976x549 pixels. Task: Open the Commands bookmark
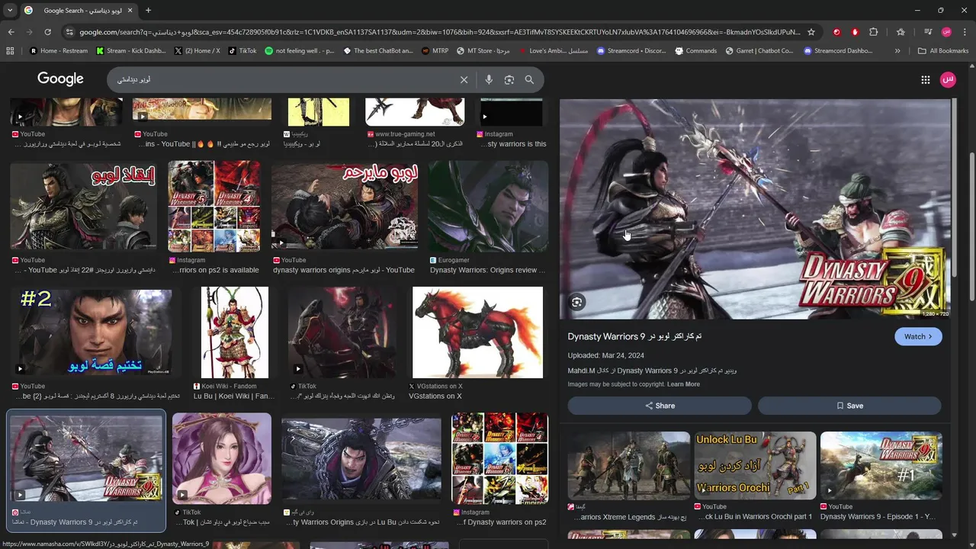pos(695,51)
